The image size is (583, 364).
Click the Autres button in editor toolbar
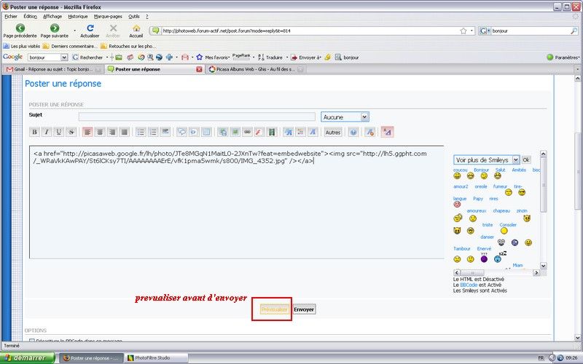point(332,132)
